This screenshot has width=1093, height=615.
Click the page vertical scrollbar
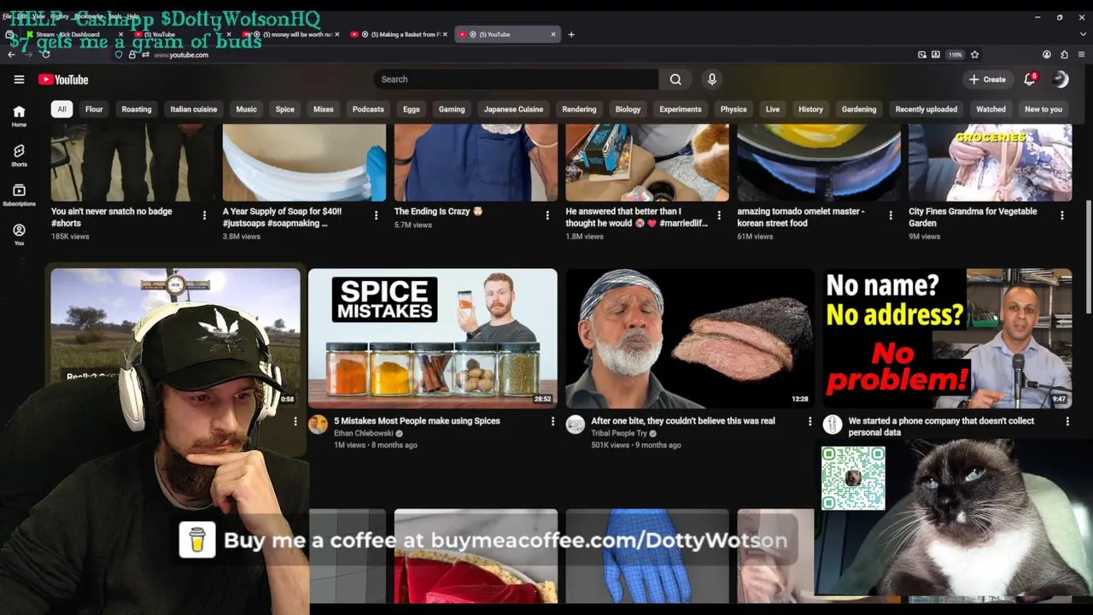[x=1088, y=256]
